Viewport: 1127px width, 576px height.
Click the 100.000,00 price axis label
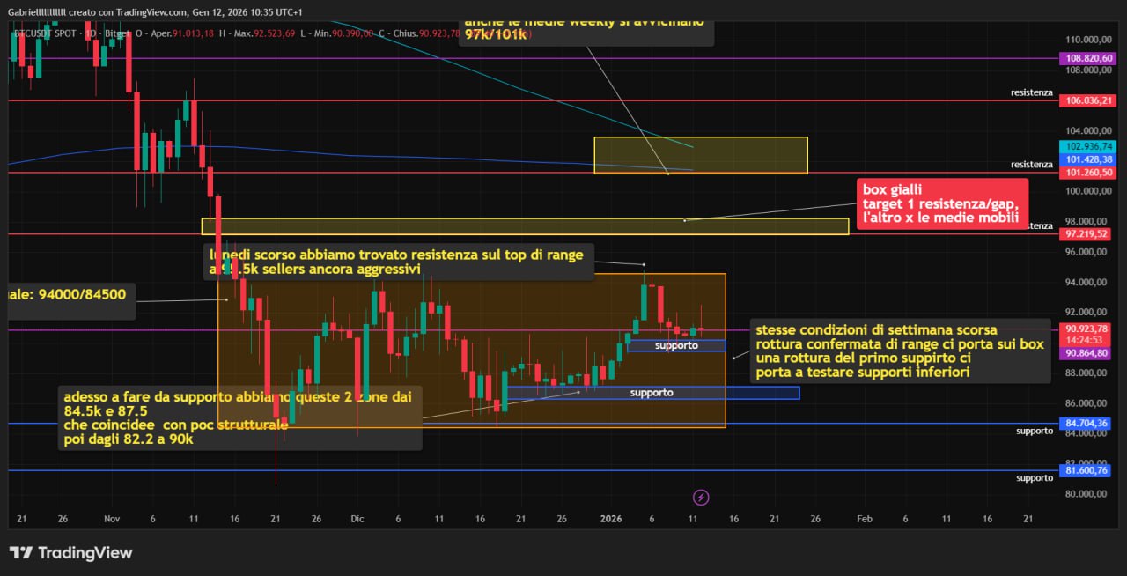(x=1088, y=190)
